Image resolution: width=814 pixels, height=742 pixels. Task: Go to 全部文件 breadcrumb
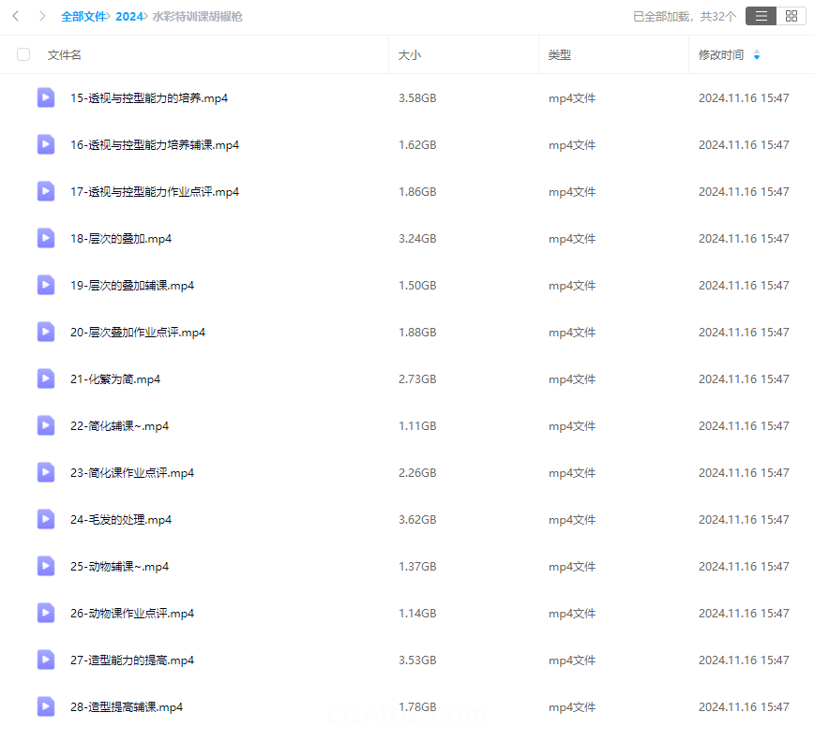(83, 16)
